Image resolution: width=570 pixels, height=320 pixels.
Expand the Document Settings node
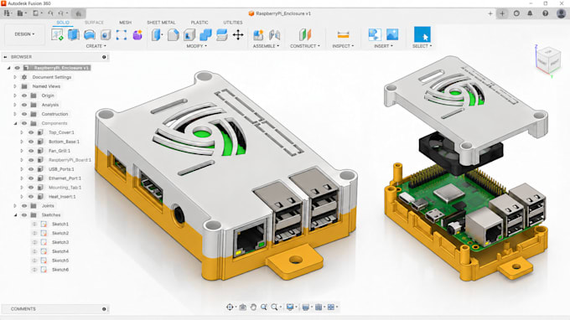[15, 77]
